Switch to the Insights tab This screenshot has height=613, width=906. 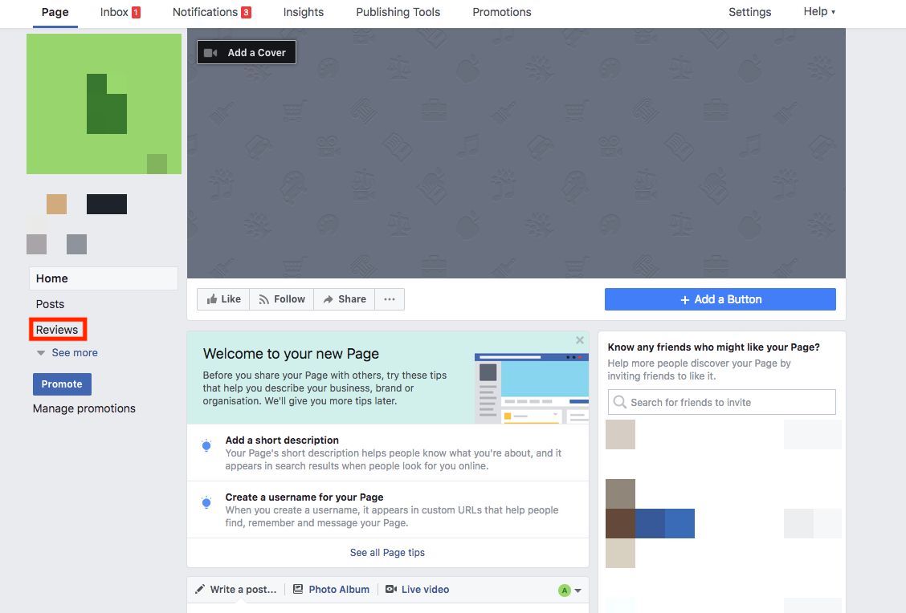[x=304, y=12]
